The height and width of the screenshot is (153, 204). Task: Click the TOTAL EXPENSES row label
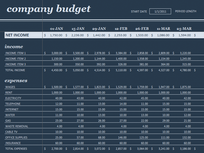click(16, 149)
